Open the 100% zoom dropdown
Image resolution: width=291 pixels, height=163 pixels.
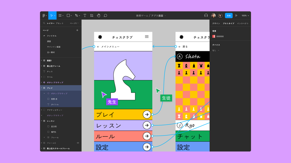click(x=245, y=16)
